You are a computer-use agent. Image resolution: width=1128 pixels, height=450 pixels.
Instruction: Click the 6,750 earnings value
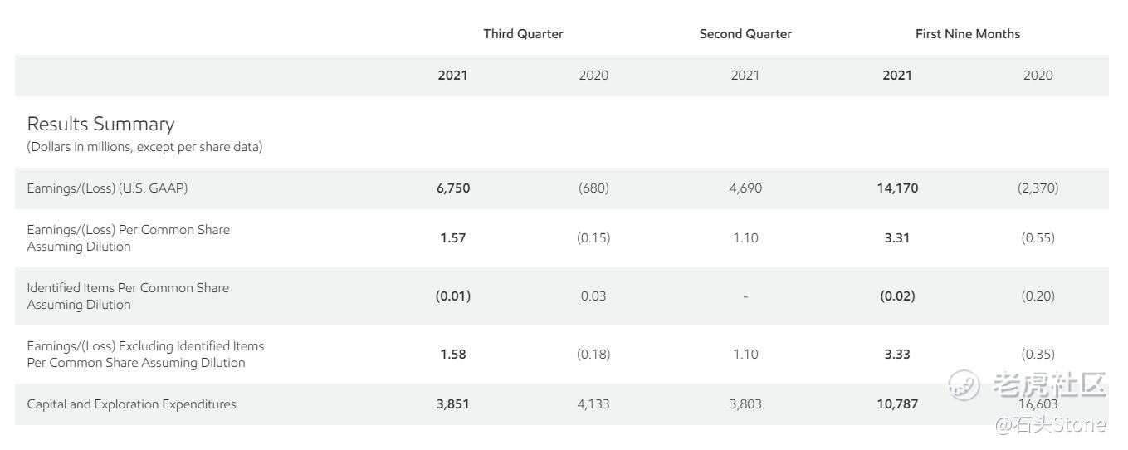(453, 188)
